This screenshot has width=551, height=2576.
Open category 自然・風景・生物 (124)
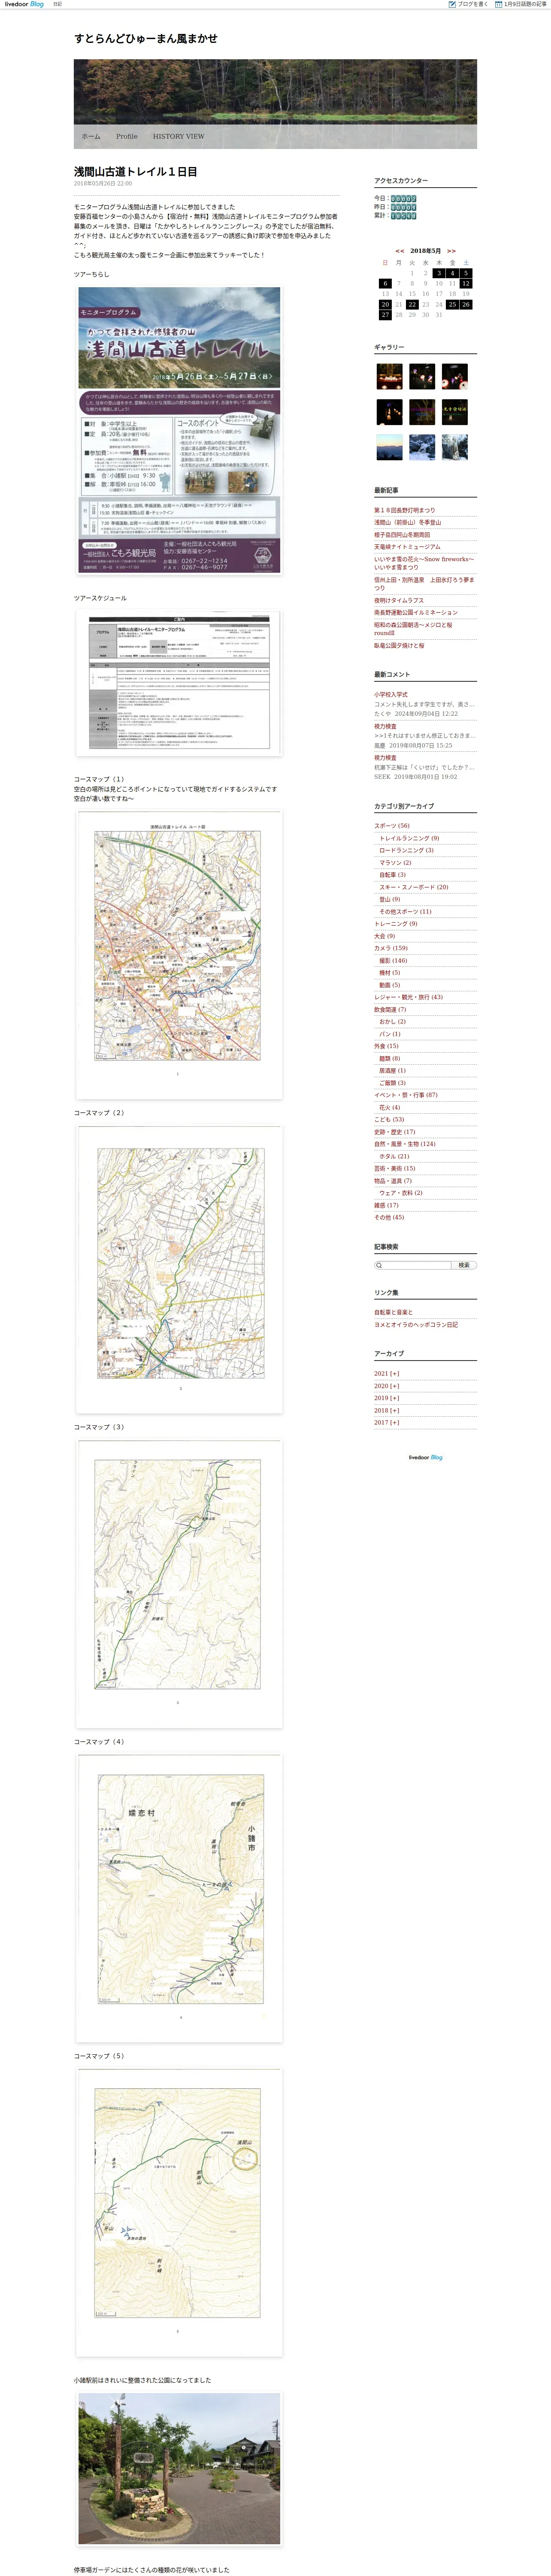pos(405,1144)
